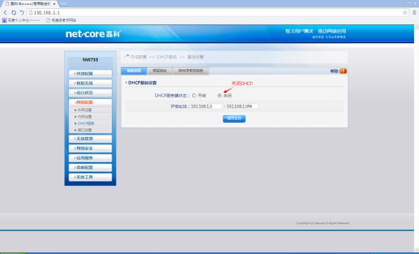Click the orange help question-mark icon
419x254 pixels.
pyautogui.click(x=343, y=71)
